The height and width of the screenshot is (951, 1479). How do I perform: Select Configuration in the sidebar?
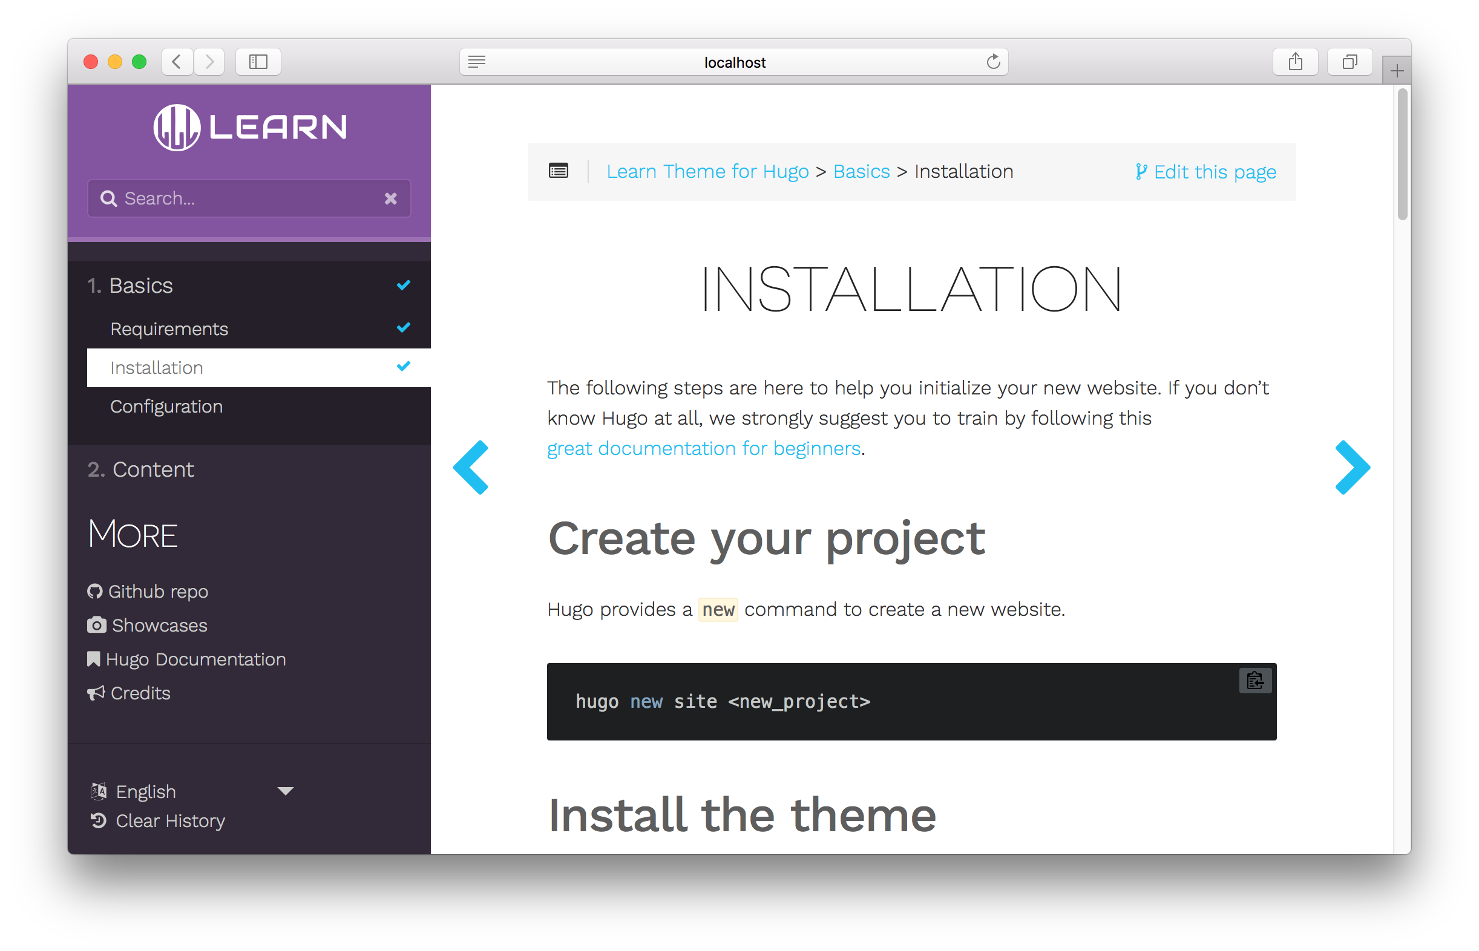pyautogui.click(x=167, y=407)
